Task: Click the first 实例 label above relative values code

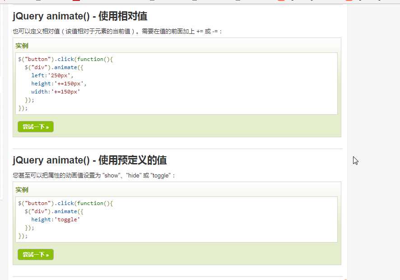Action: pos(22,46)
